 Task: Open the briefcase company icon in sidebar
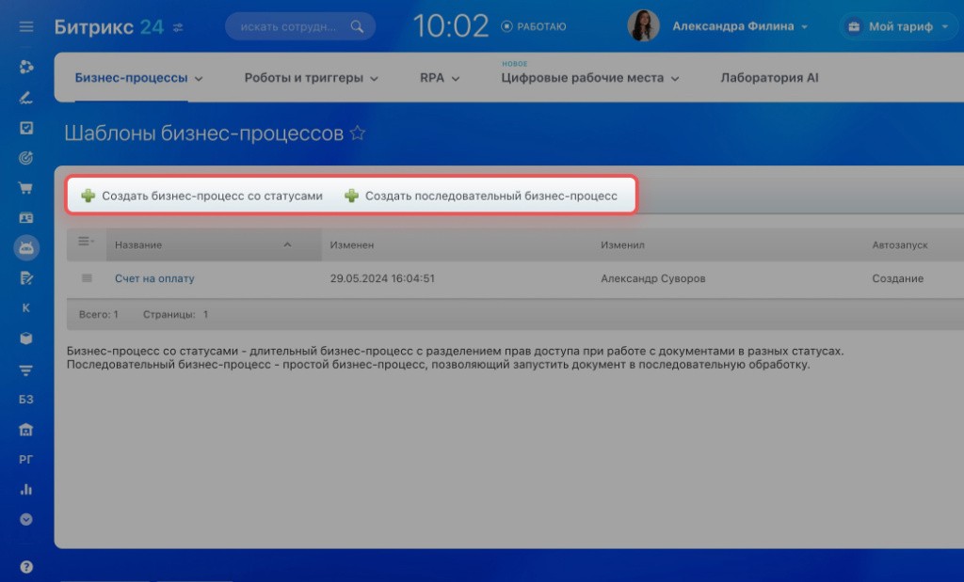point(25,429)
